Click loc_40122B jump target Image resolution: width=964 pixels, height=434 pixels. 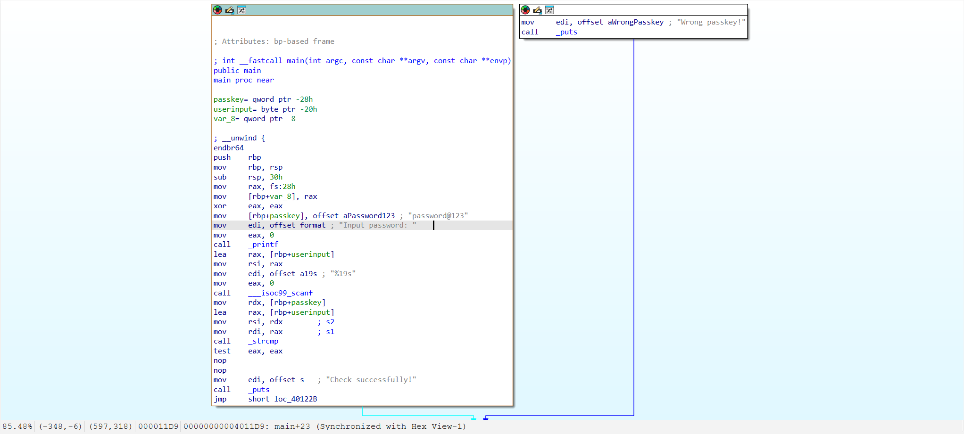[296, 399]
